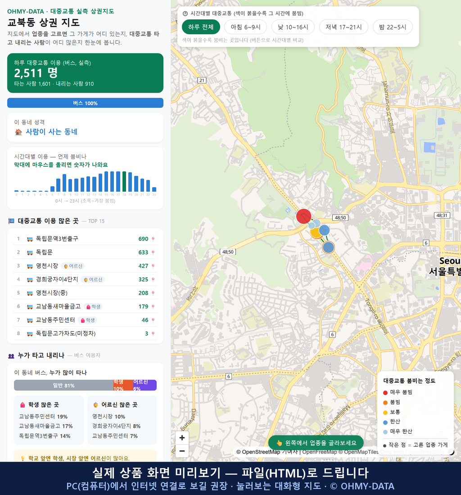The height and width of the screenshot is (495, 461).
Task: Click the 왼쪽에서 업종을 골라보세요 button
Action: [316, 443]
